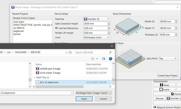The width and height of the screenshot is (181, 109).
Task: Click the blue help icon
Action: pos(110,59)
